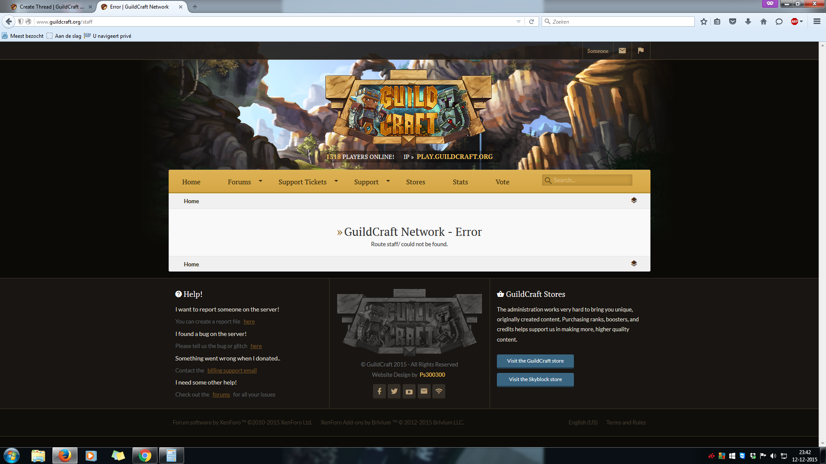The height and width of the screenshot is (464, 826).
Task: Open the forums link in Help
Action: pos(221,394)
